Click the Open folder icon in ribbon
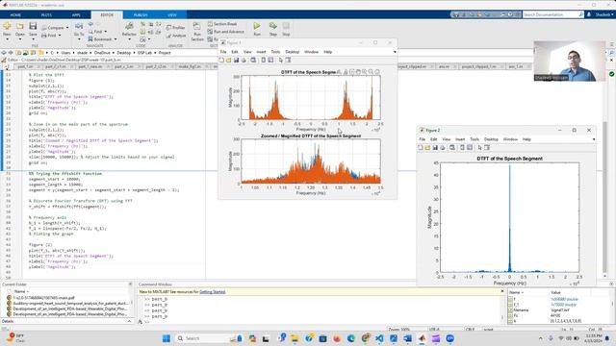This screenshot has width=616, height=346. click(x=20, y=27)
